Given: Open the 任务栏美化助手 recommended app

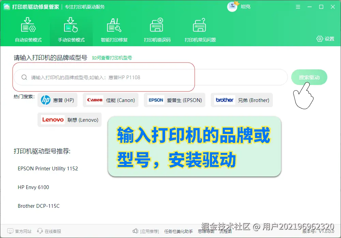Looking at the screenshot, I should point(178,232).
